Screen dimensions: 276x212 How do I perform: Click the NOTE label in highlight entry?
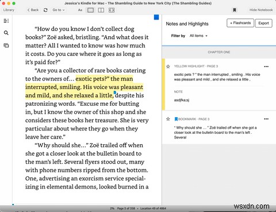[x=178, y=92]
